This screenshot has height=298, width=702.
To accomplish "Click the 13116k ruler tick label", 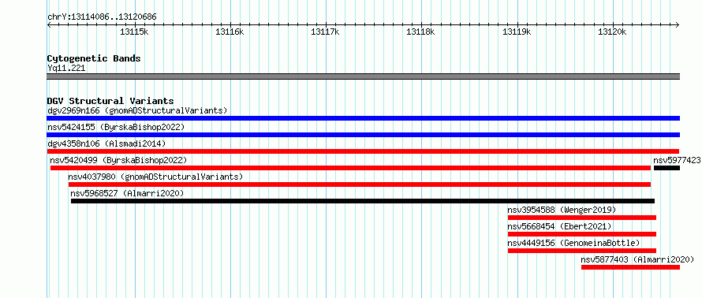I will click(x=230, y=32).
